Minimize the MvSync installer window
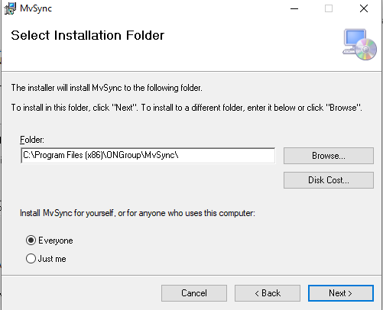 [x=294, y=8]
